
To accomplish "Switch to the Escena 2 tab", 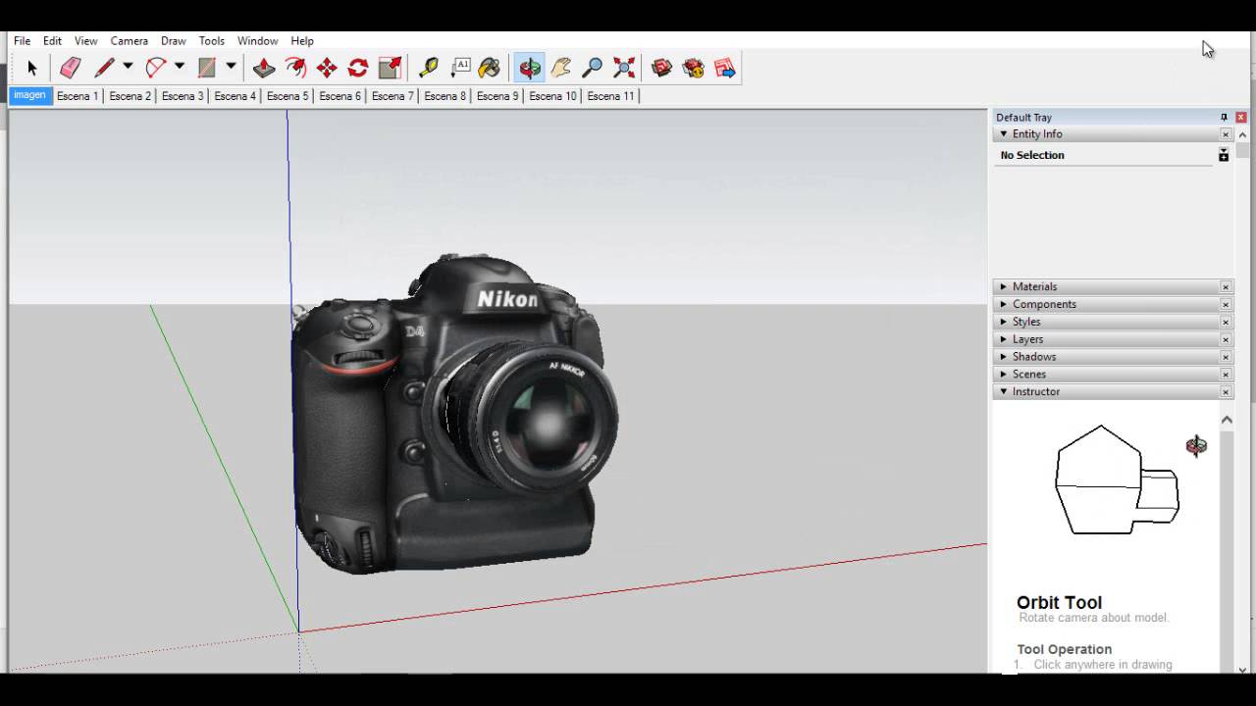I will [x=131, y=96].
